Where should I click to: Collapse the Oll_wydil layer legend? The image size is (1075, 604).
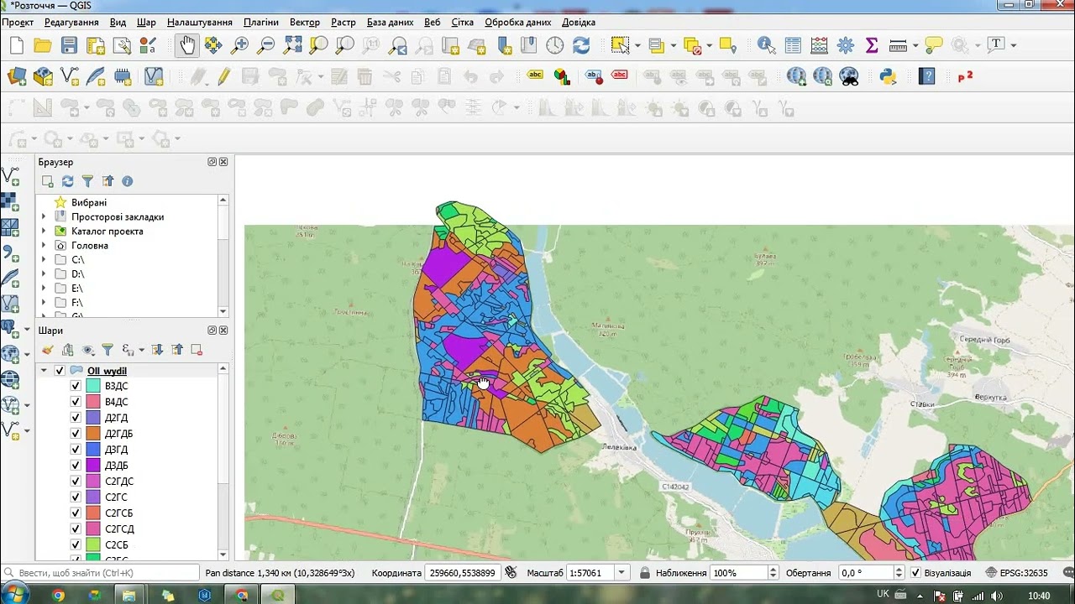coord(44,371)
